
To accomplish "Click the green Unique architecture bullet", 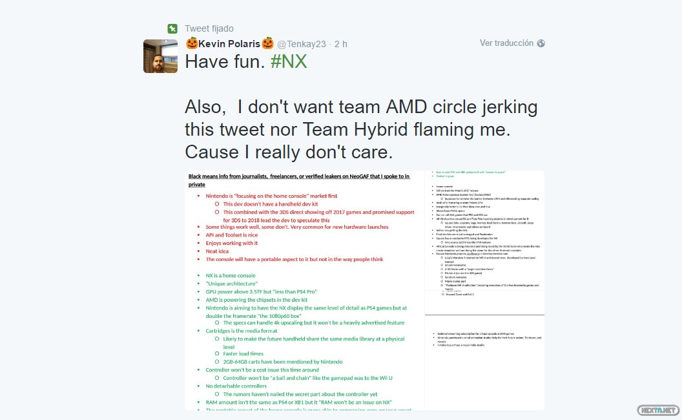I will coord(232,284).
